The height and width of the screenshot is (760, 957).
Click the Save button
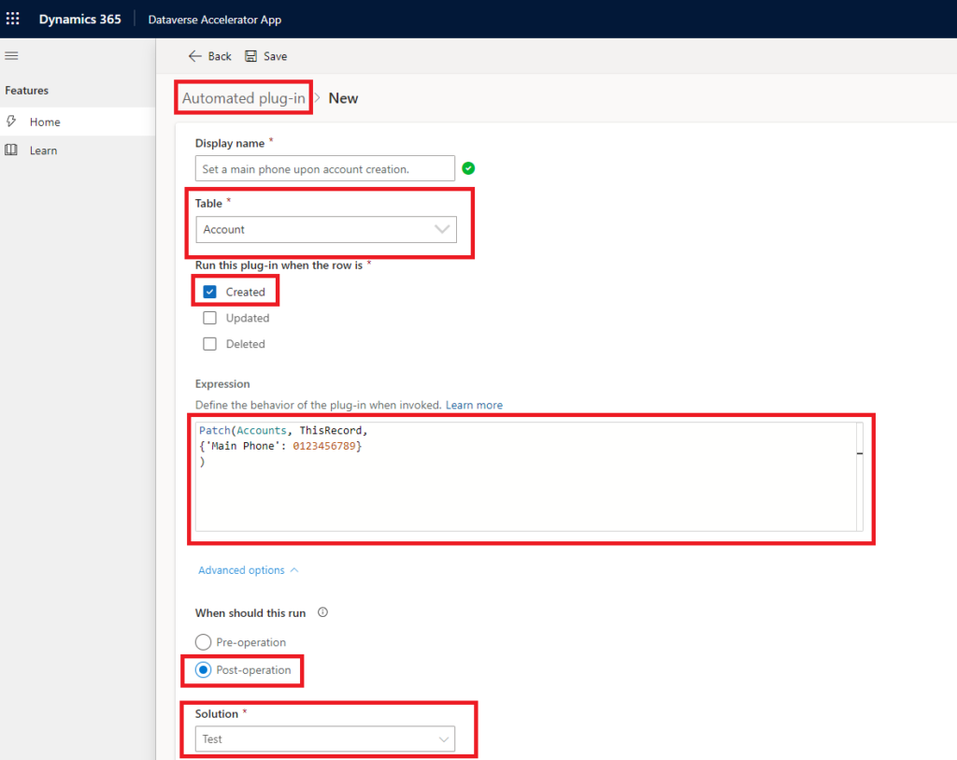(266, 56)
